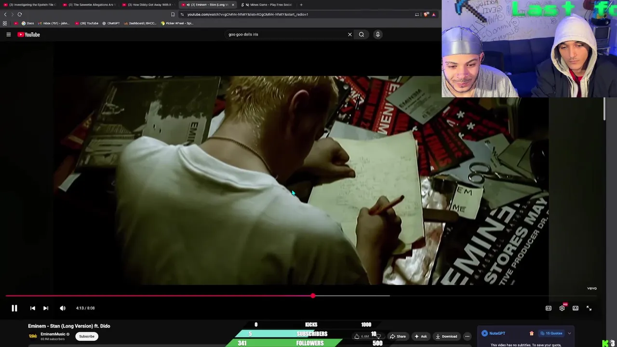Click the red playhead on the progress bar
The height and width of the screenshot is (347, 617).
[313, 296]
